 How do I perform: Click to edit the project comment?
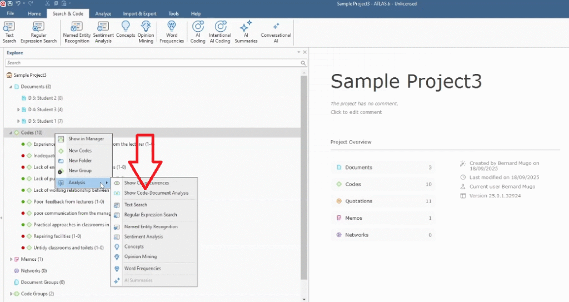pos(356,112)
